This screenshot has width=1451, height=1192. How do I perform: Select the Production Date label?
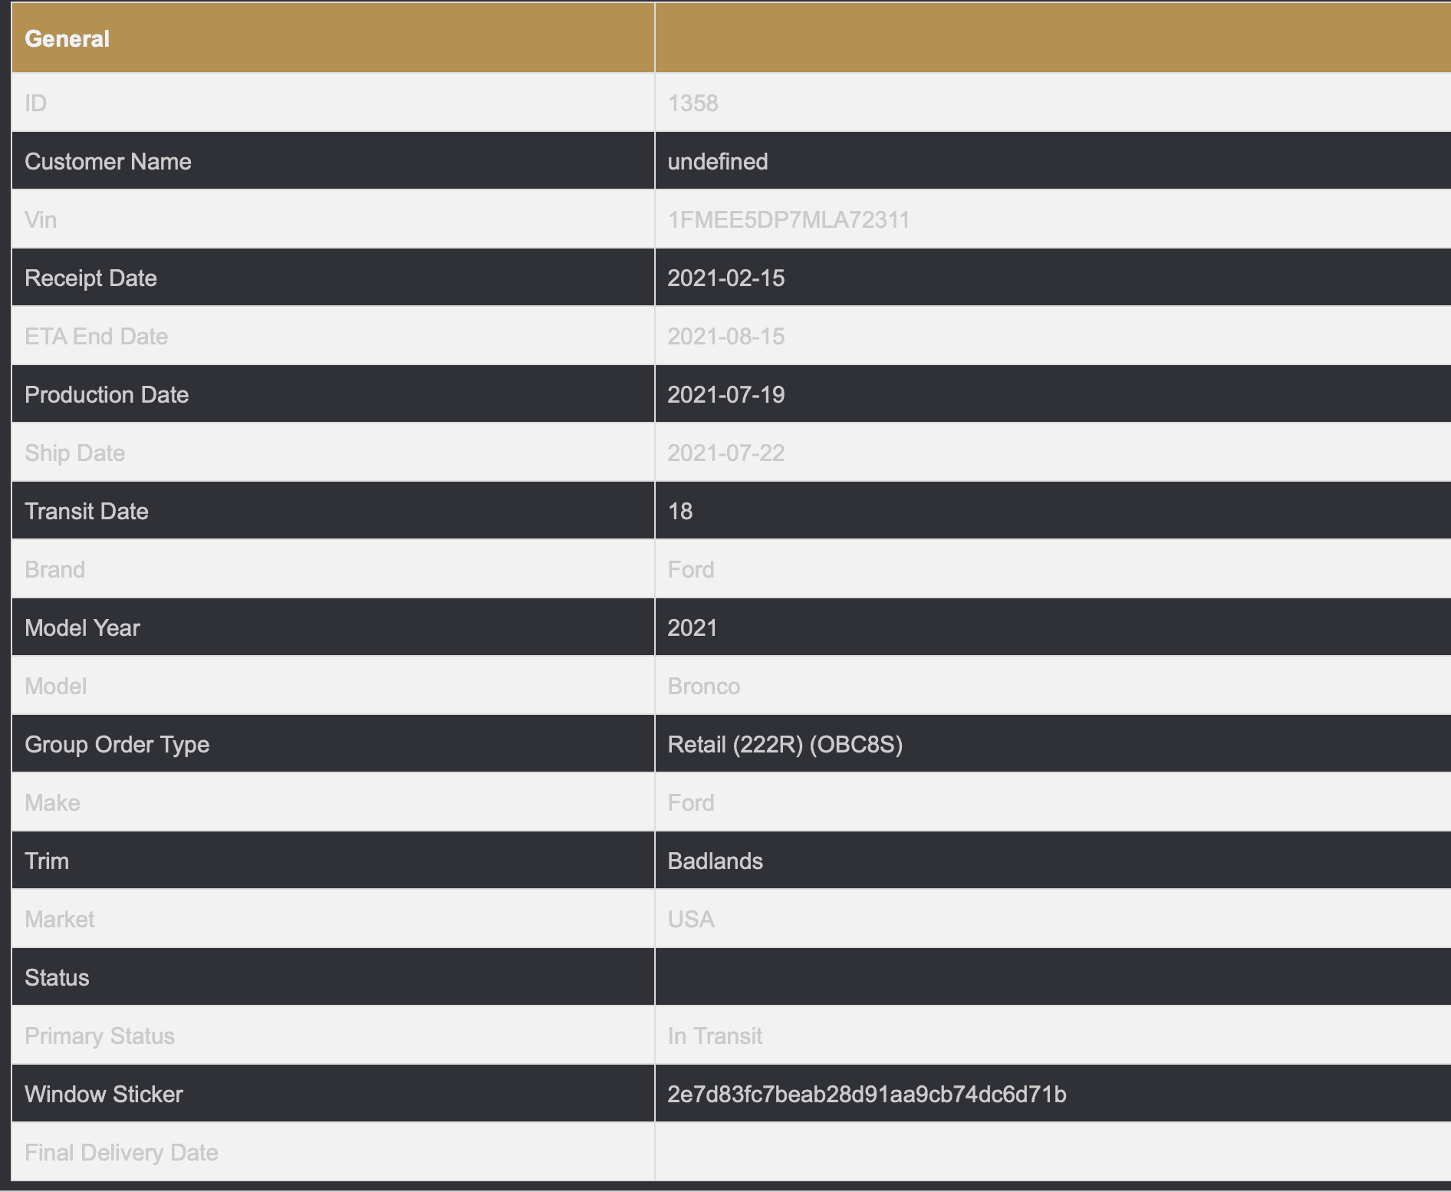coord(107,394)
